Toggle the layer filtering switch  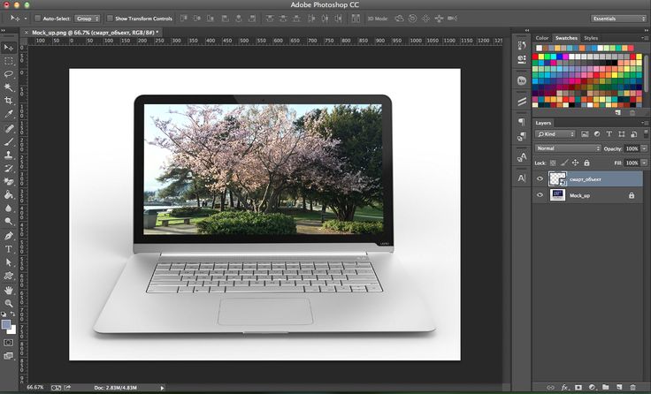click(x=646, y=133)
